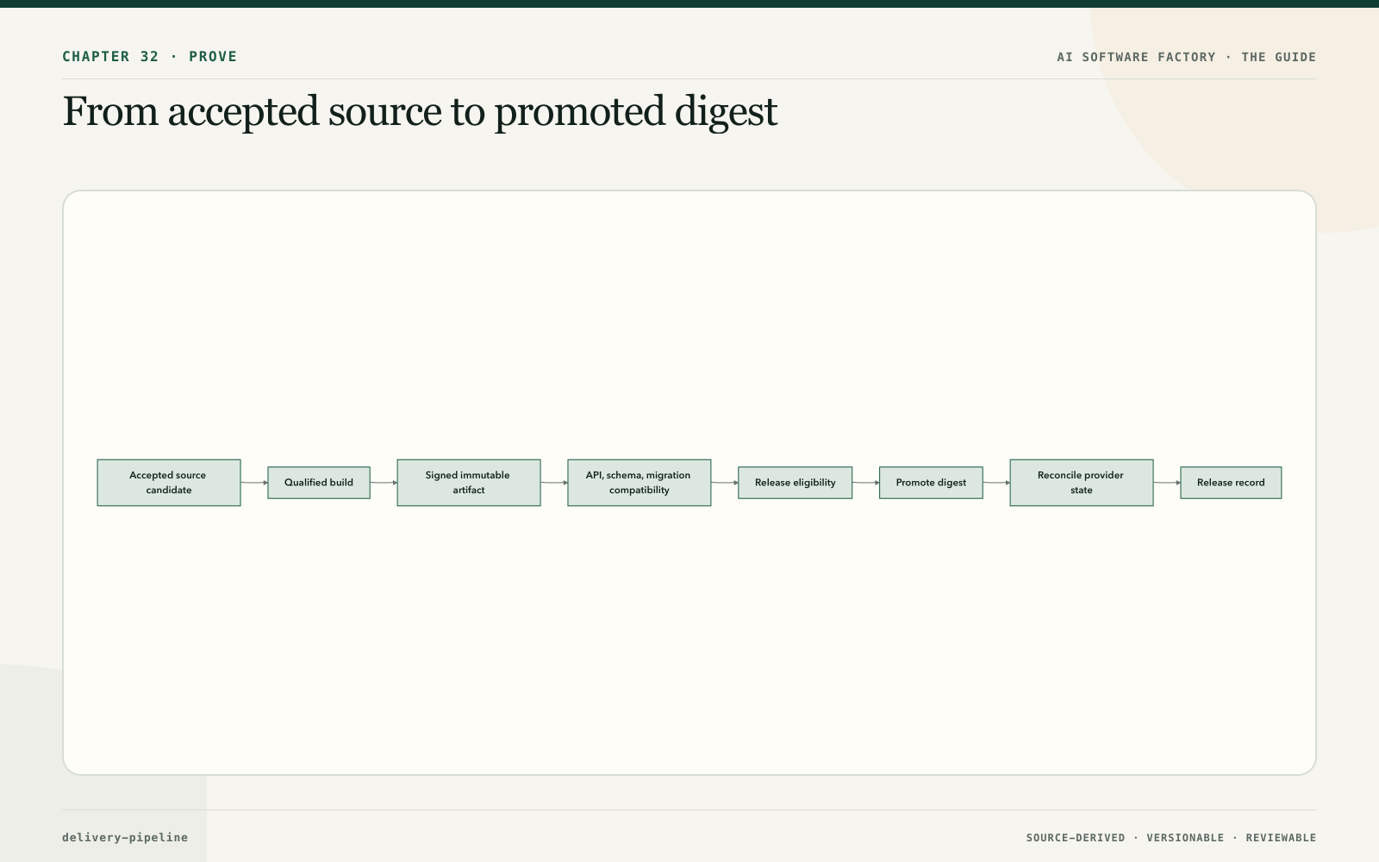Click the 'Accepted source candidate' node
Image resolution: width=1379 pixels, height=862 pixels.
click(x=169, y=483)
